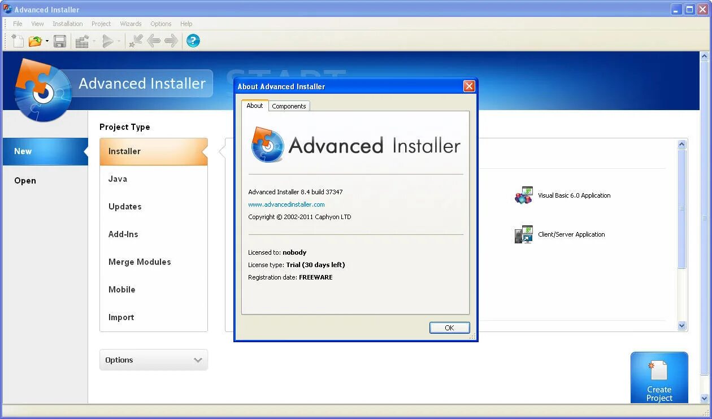
Task: Click the main window scroll up arrow
Action: pos(704,56)
